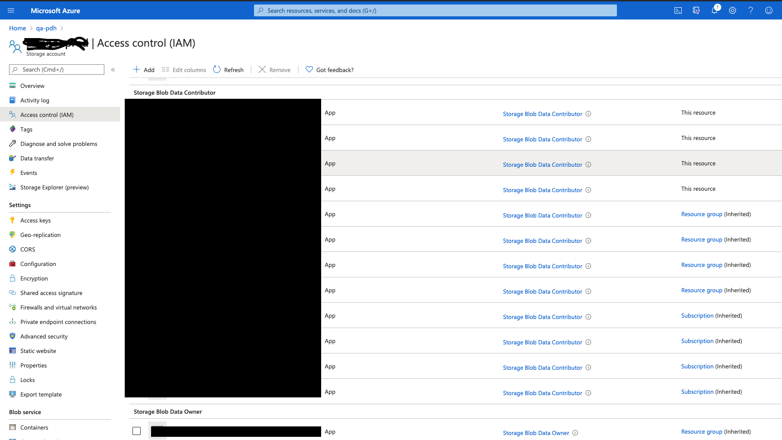This screenshot has height=440, width=782.
Task: Open Advanced security settings
Action: pos(44,336)
